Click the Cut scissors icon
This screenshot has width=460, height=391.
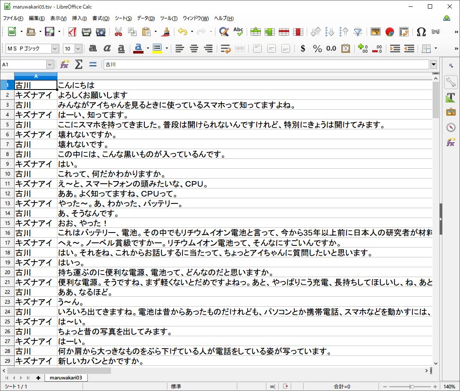[x=118, y=32]
